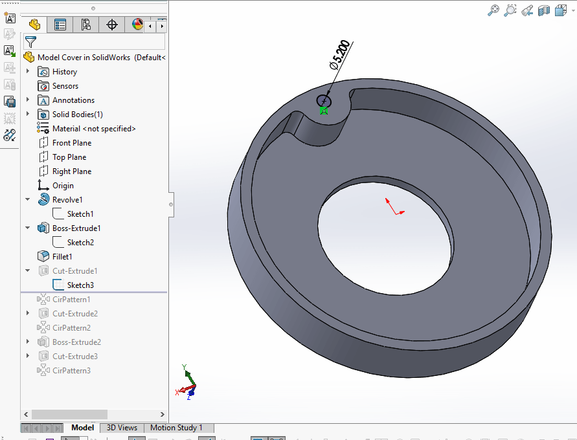Click the FeatureManager filter funnel icon
This screenshot has width=577, height=440.
click(30, 42)
